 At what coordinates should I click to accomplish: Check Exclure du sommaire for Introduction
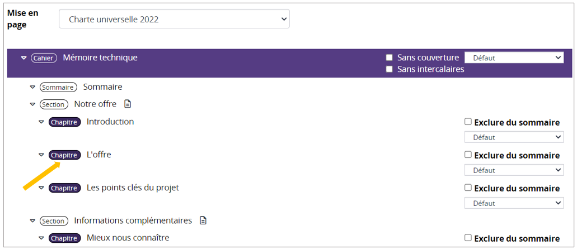tap(468, 122)
